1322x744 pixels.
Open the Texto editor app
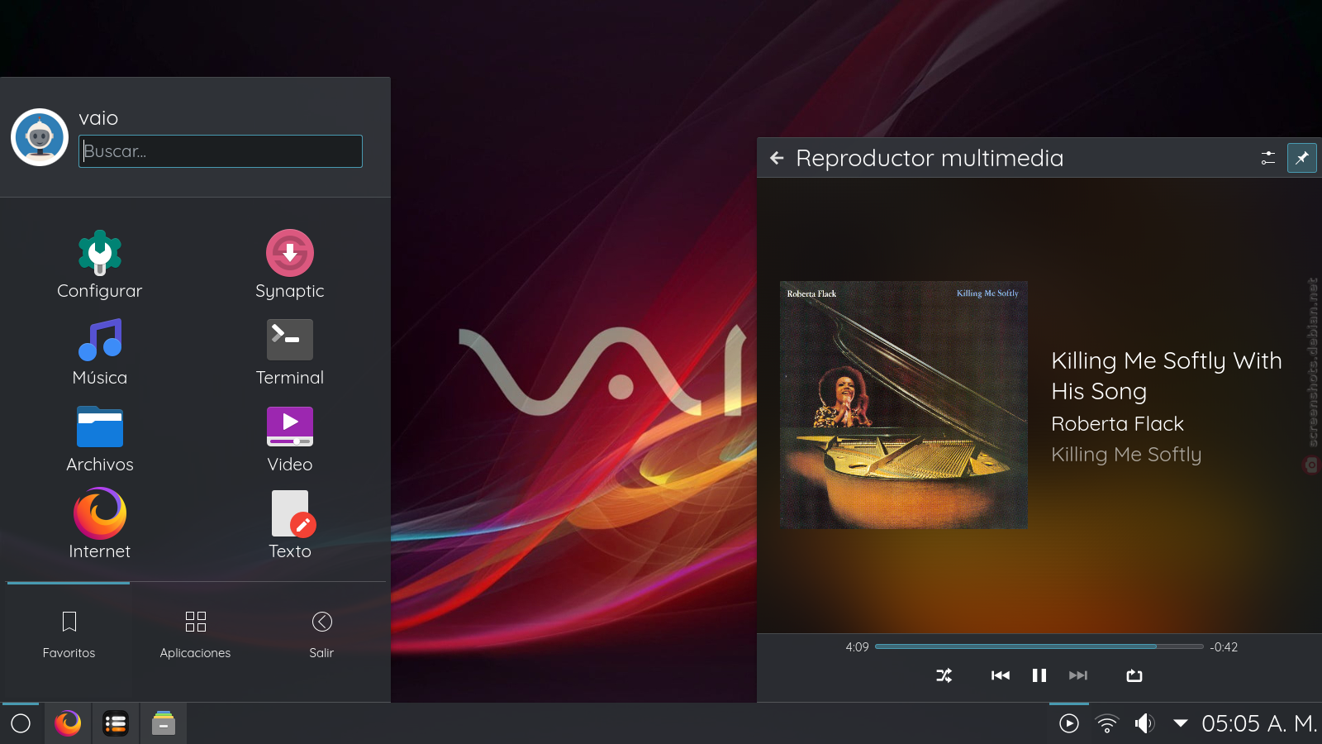290,526
